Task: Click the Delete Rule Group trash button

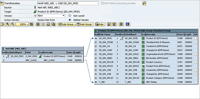Action: click(85, 24)
